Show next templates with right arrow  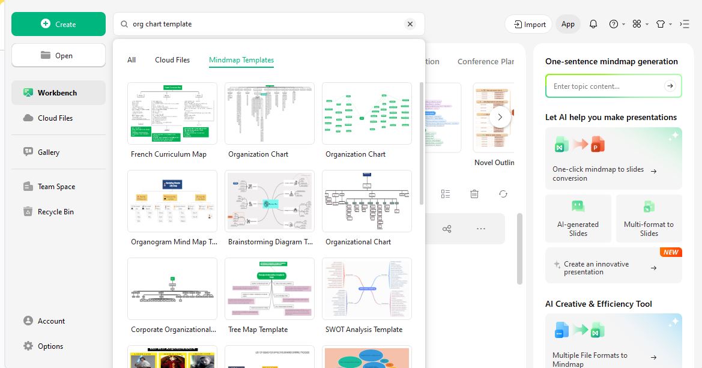[x=500, y=117]
